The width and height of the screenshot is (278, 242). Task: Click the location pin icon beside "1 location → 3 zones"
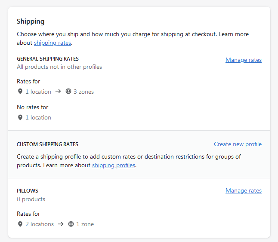pyautogui.click(x=20, y=92)
